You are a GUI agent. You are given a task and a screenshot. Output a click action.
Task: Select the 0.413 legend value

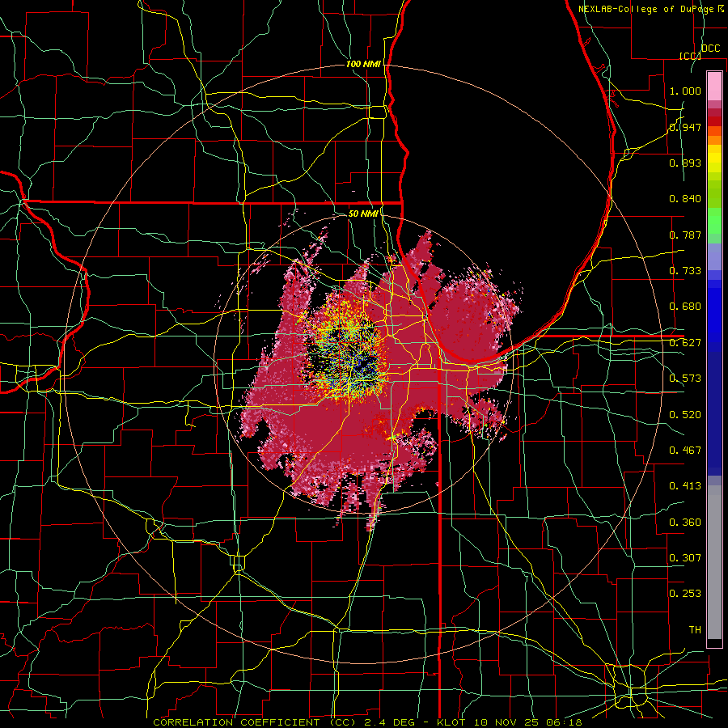pos(685,486)
